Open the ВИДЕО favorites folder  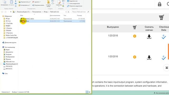[8, 26]
